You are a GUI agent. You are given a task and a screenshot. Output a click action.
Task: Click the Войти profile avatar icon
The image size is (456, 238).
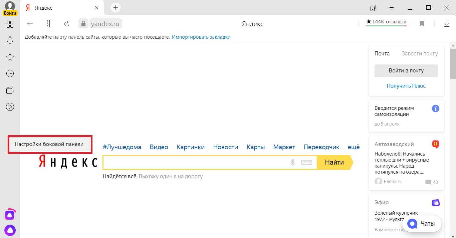[x=10, y=9]
